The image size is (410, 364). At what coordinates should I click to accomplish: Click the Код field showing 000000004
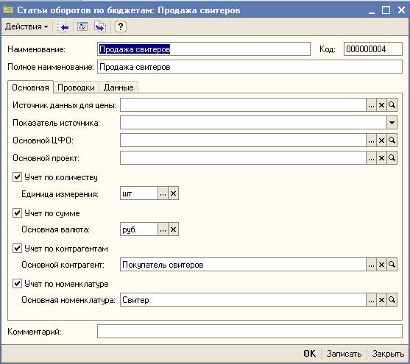tap(373, 49)
